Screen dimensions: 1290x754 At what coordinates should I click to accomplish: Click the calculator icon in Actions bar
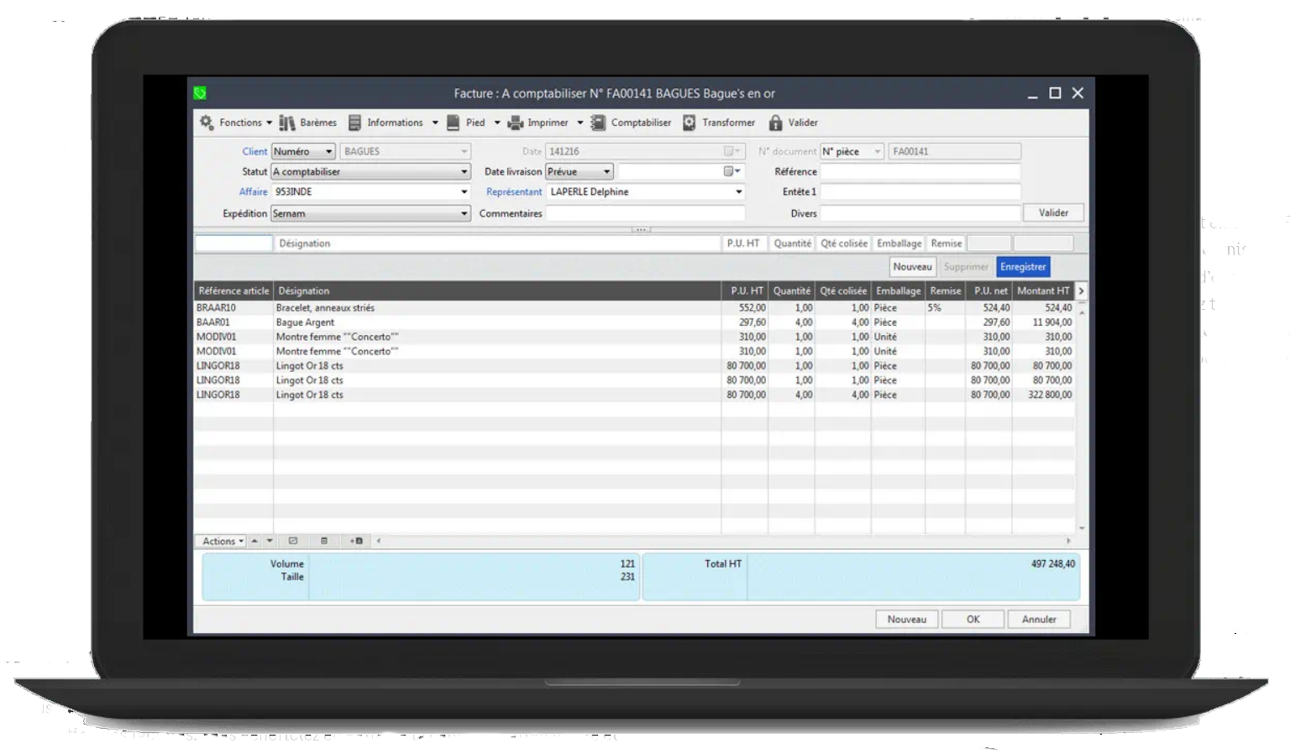pyautogui.click(x=325, y=541)
